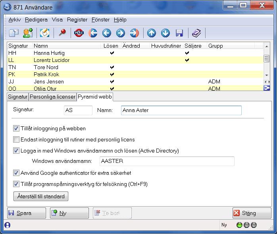
Task: Open the Visa menu
Action: [57, 19]
